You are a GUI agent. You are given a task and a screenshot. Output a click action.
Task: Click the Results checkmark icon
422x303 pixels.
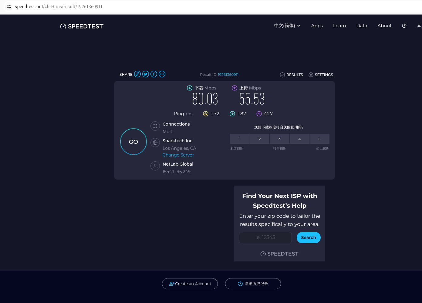pos(282,75)
